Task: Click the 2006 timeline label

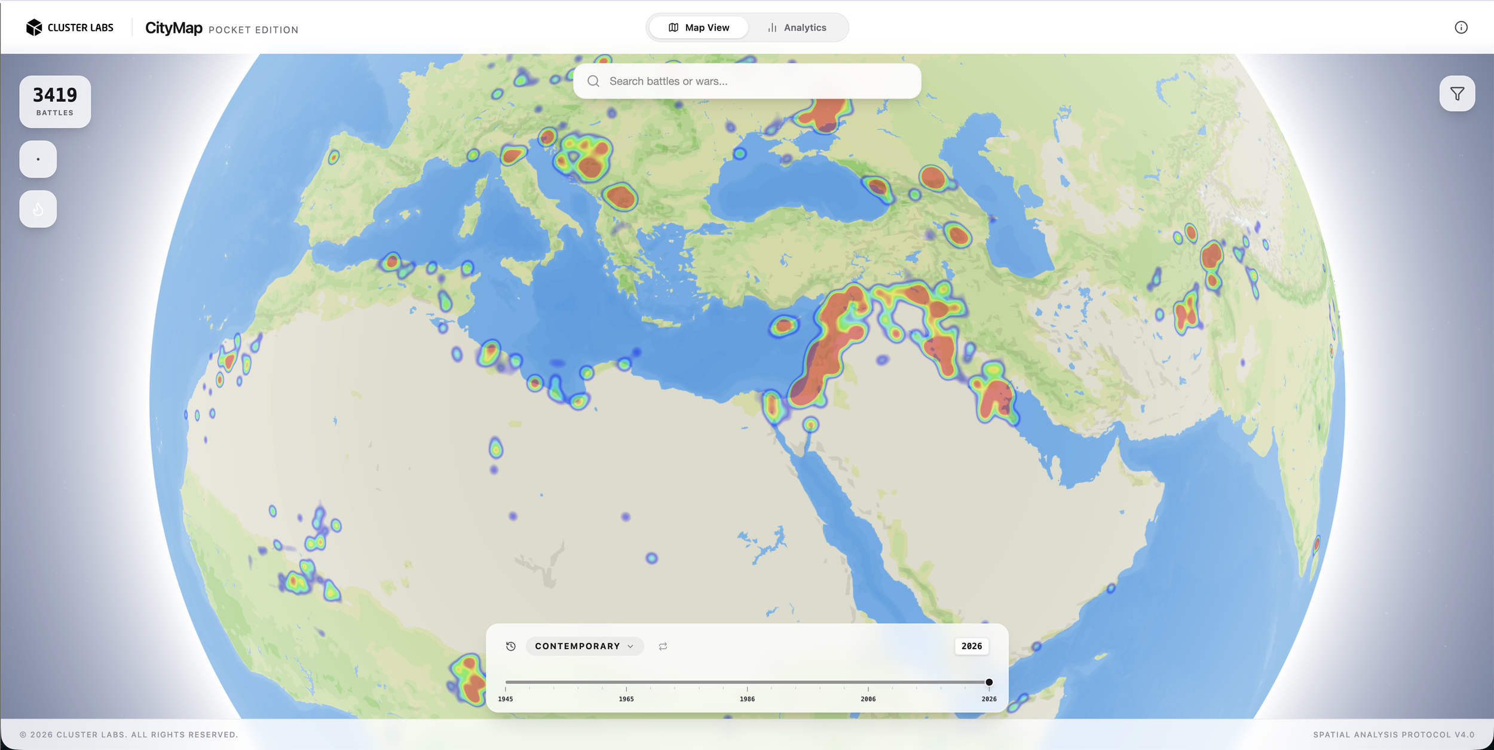Action: click(x=868, y=699)
